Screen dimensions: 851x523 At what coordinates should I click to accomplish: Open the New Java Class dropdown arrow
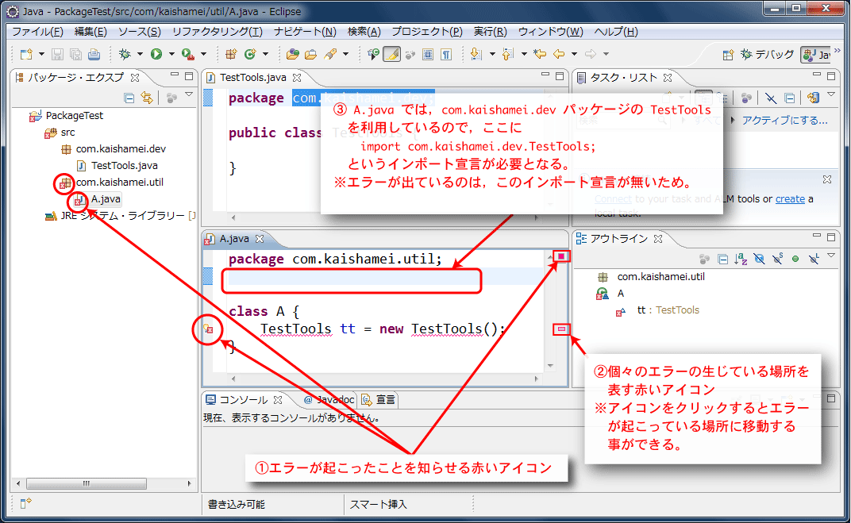pos(265,54)
